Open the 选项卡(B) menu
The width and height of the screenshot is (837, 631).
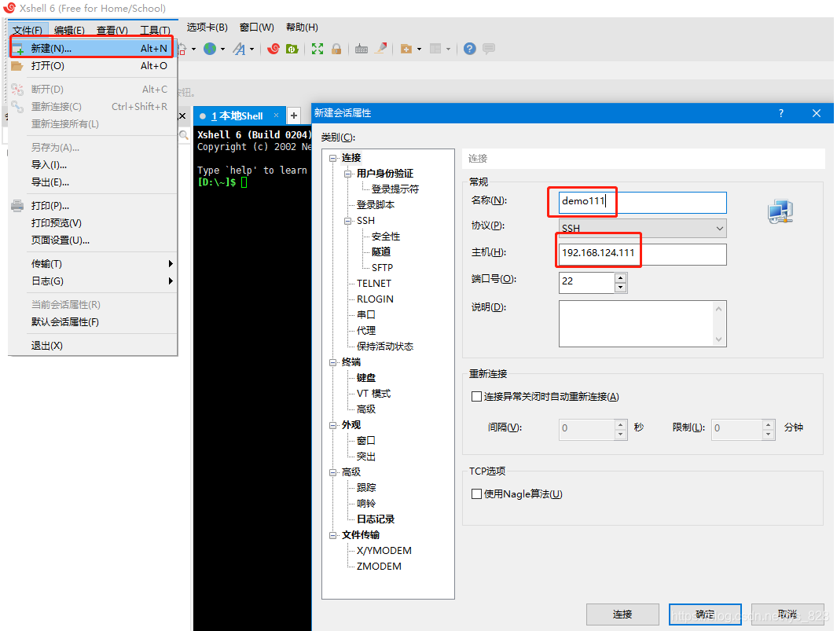(207, 28)
